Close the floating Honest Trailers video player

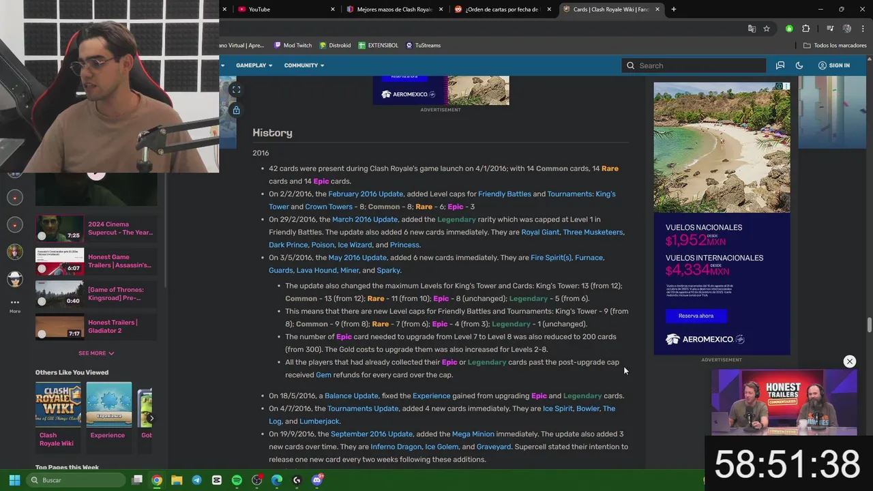coord(850,361)
